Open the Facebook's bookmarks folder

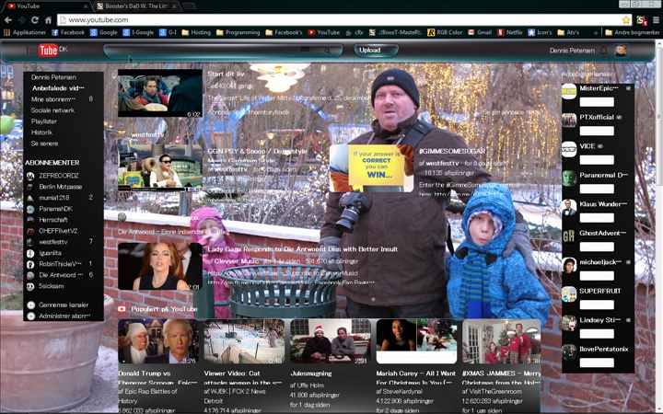[x=284, y=32]
